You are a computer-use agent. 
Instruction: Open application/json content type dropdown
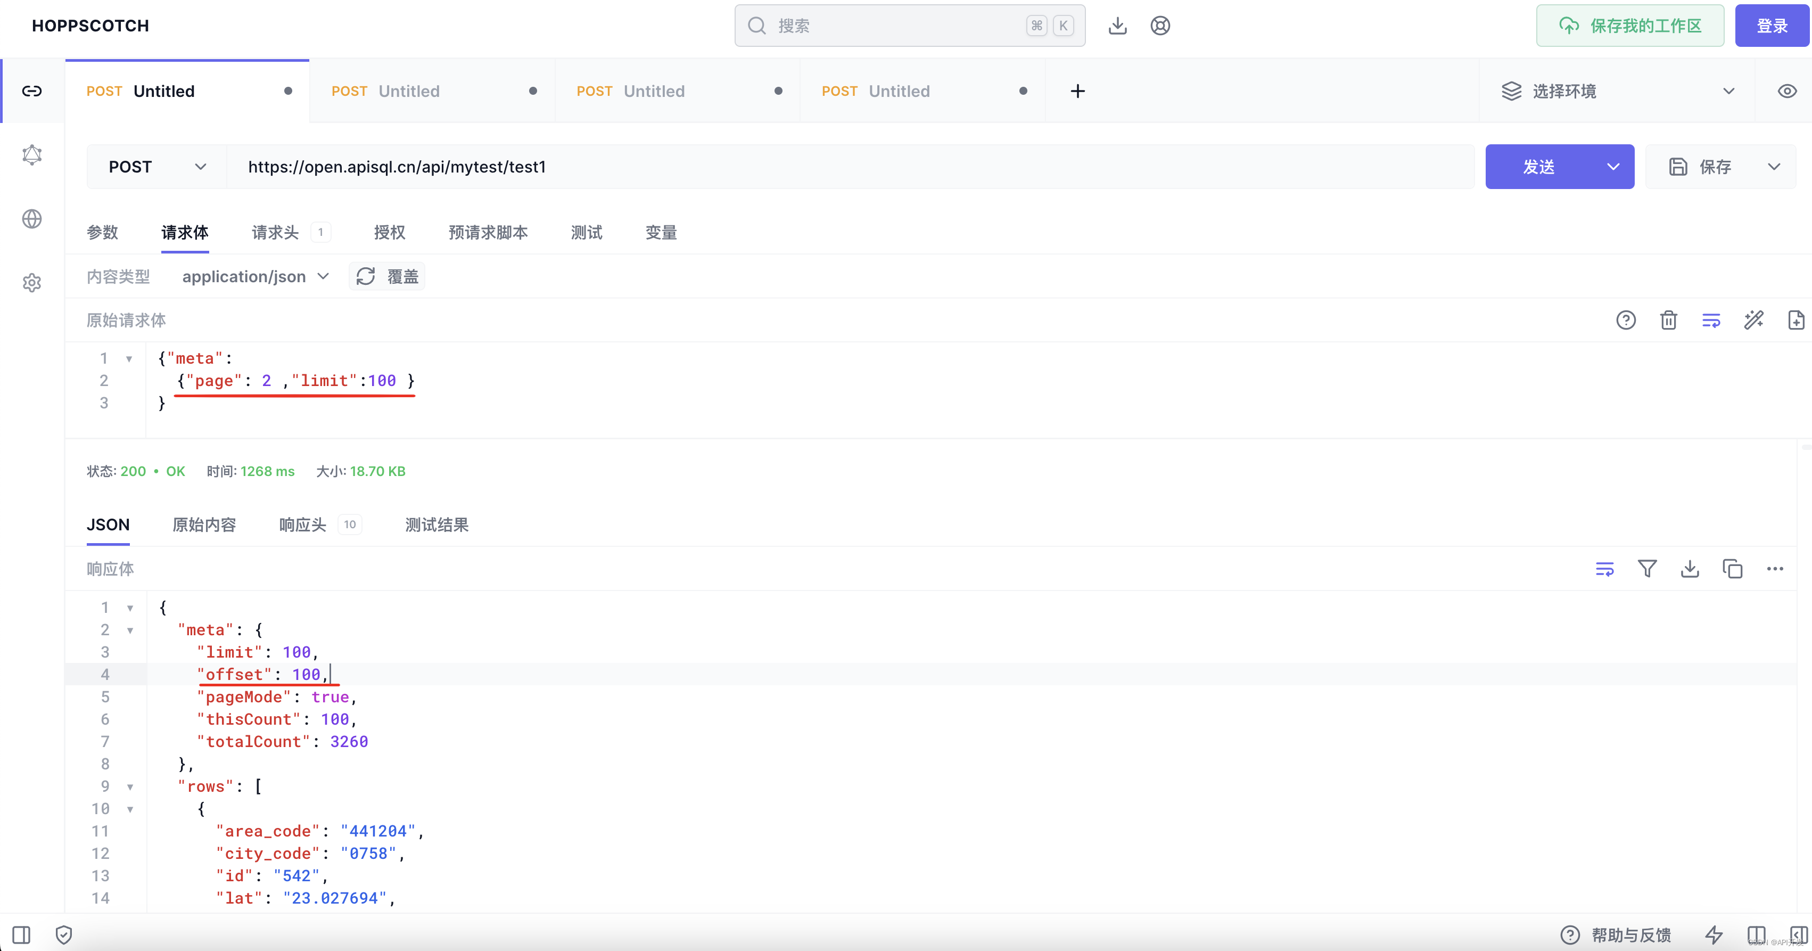(254, 276)
